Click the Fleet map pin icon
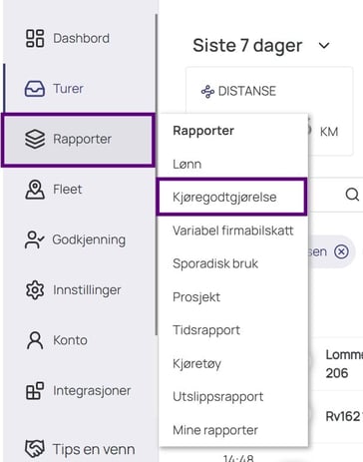363x462 pixels. (35, 190)
